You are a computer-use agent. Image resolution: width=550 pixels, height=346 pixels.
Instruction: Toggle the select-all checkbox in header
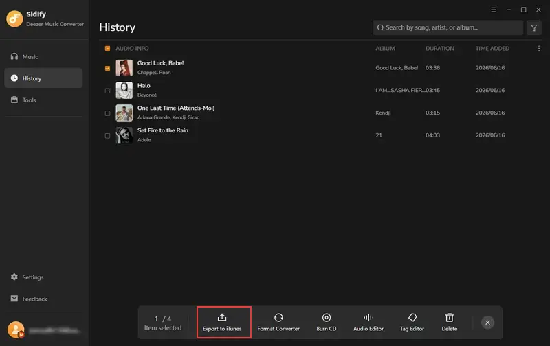pos(107,48)
